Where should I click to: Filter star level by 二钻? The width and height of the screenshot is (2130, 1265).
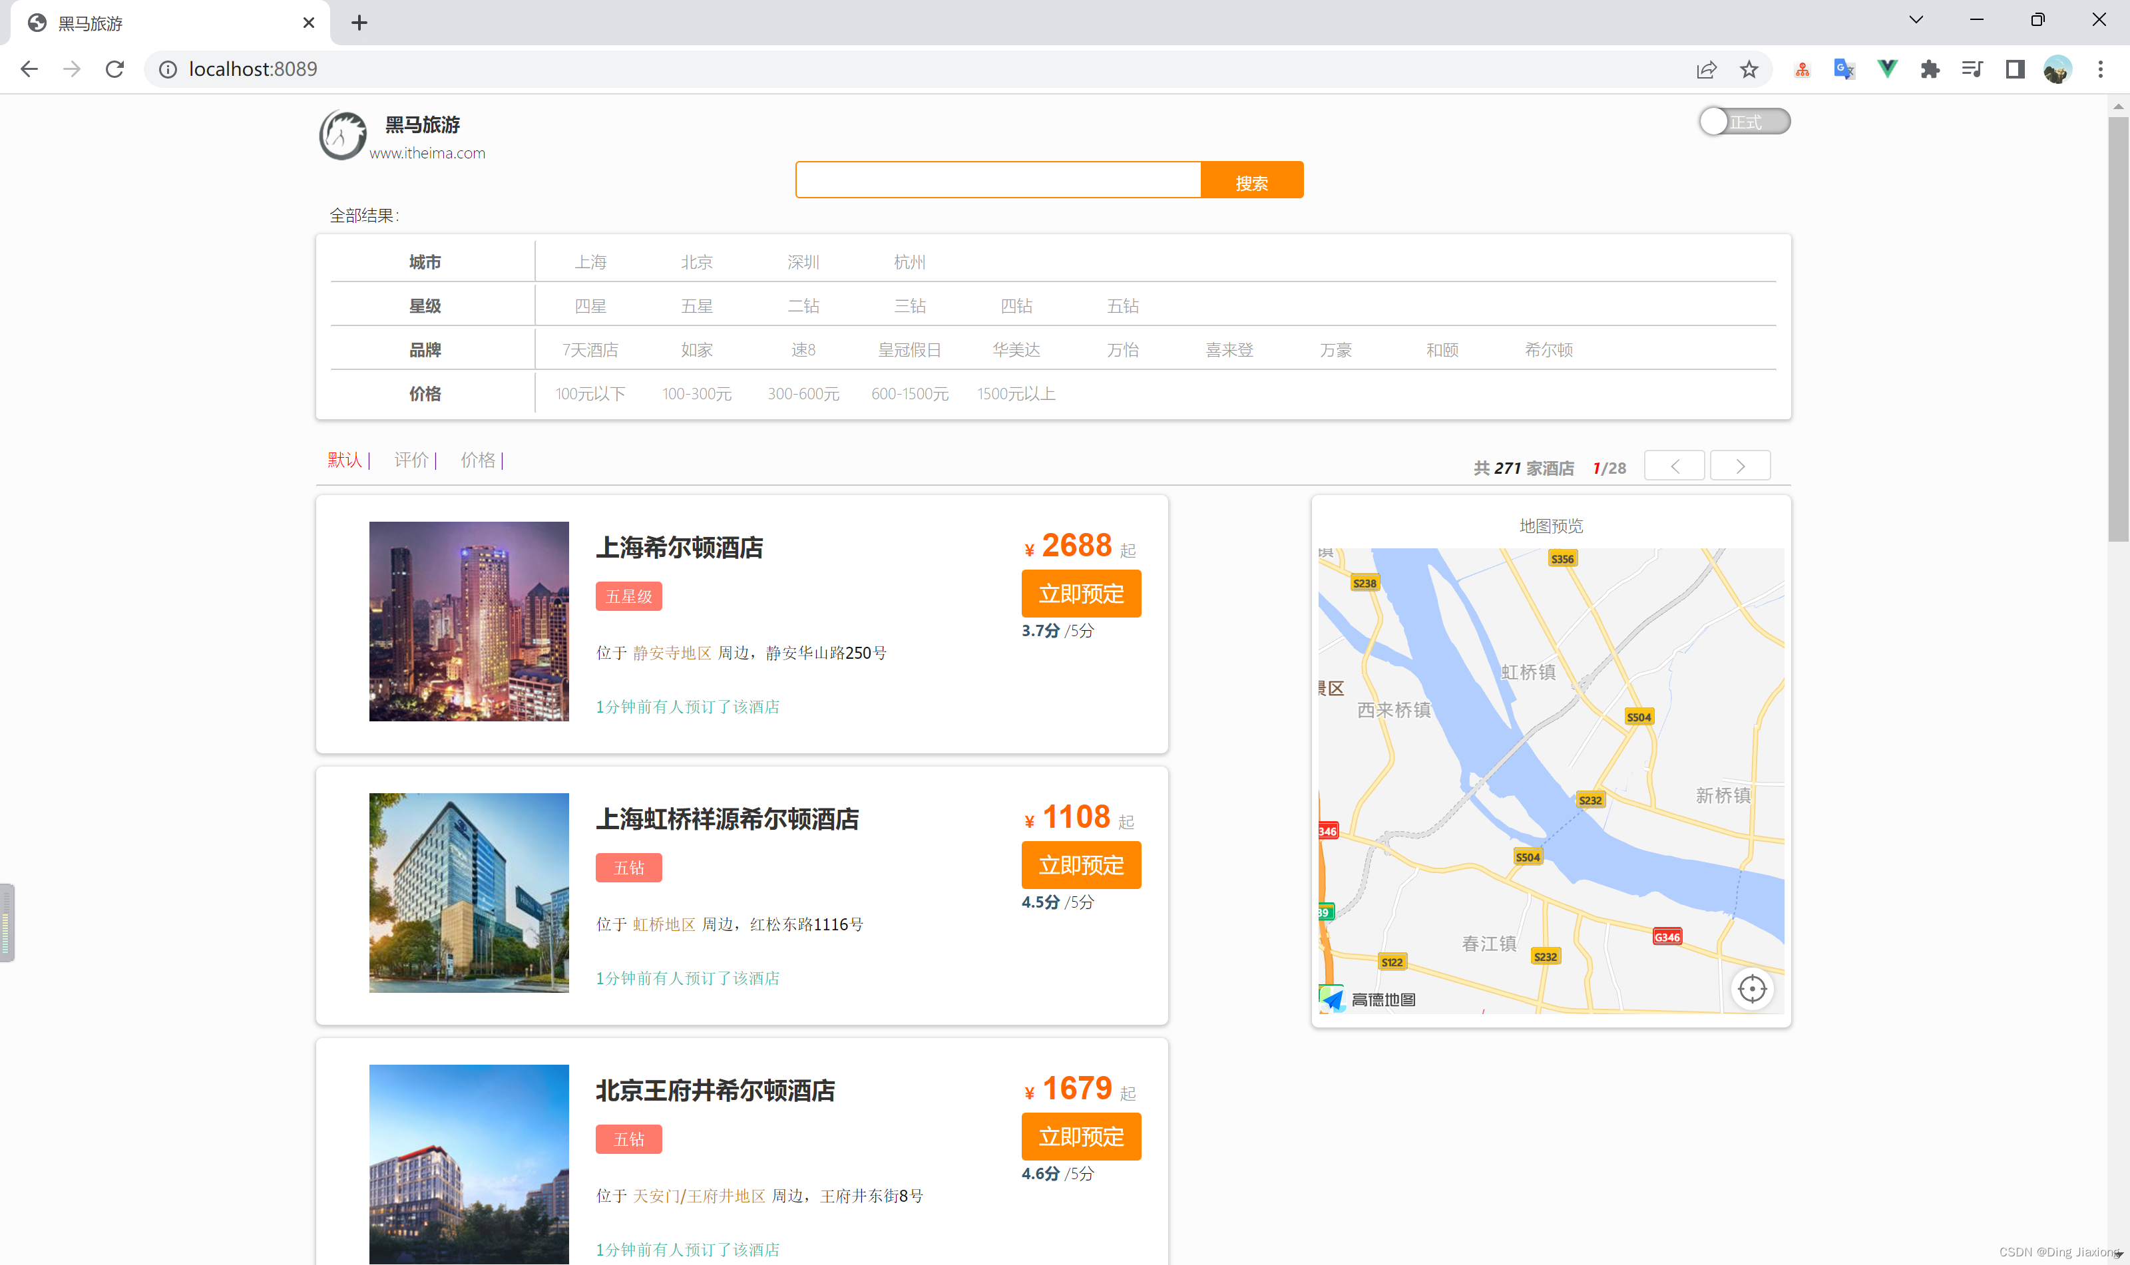coord(803,305)
